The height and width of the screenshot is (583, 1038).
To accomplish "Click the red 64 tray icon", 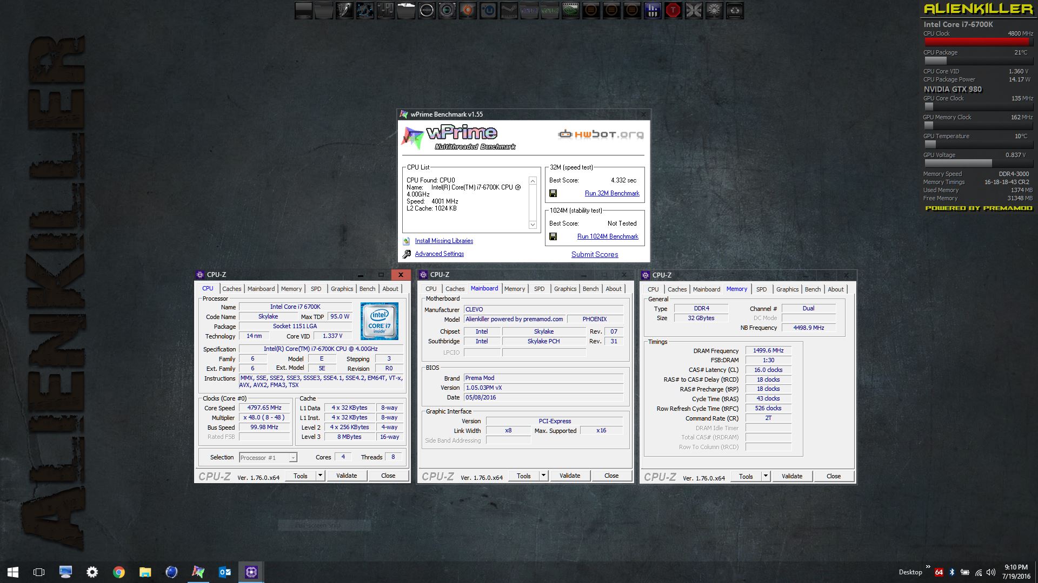I will coord(939,572).
